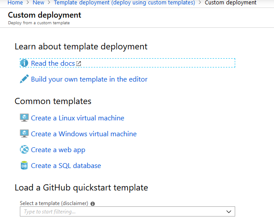Click the SQL database DB icon
274x224 pixels.
24,166
